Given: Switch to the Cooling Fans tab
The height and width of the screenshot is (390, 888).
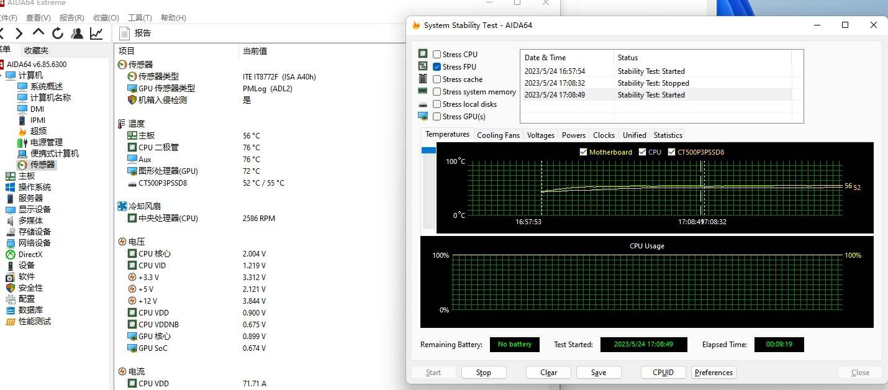Looking at the screenshot, I should [498, 135].
